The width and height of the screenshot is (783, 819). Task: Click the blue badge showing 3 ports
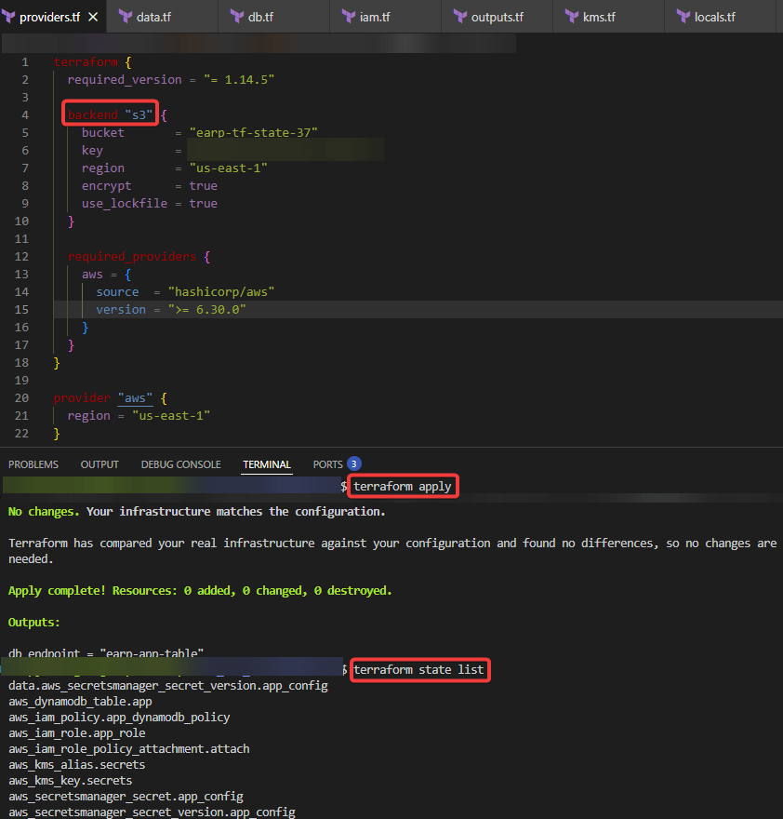(353, 463)
